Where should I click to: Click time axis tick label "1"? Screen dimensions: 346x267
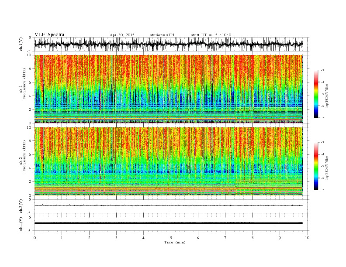pyautogui.click(x=62, y=238)
